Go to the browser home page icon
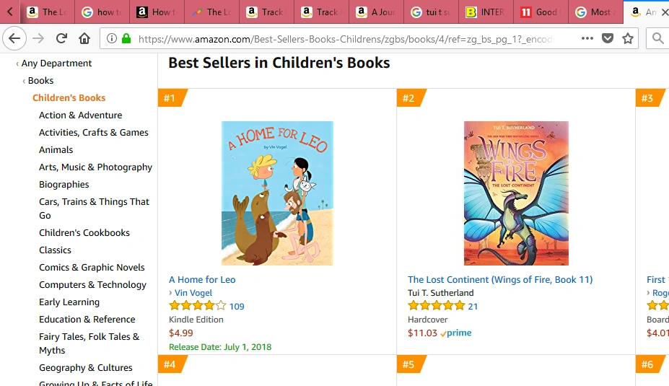669x386 pixels. tap(84, 38)
